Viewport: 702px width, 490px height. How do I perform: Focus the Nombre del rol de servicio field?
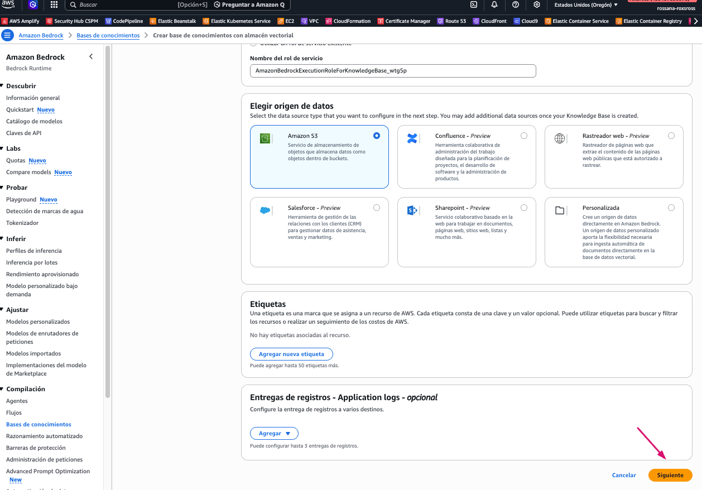(393, 71)
